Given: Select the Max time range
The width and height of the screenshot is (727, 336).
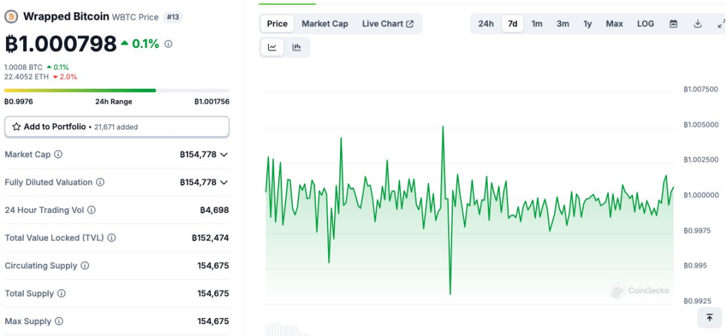Looking at the screenshot, I should [614, 24].
